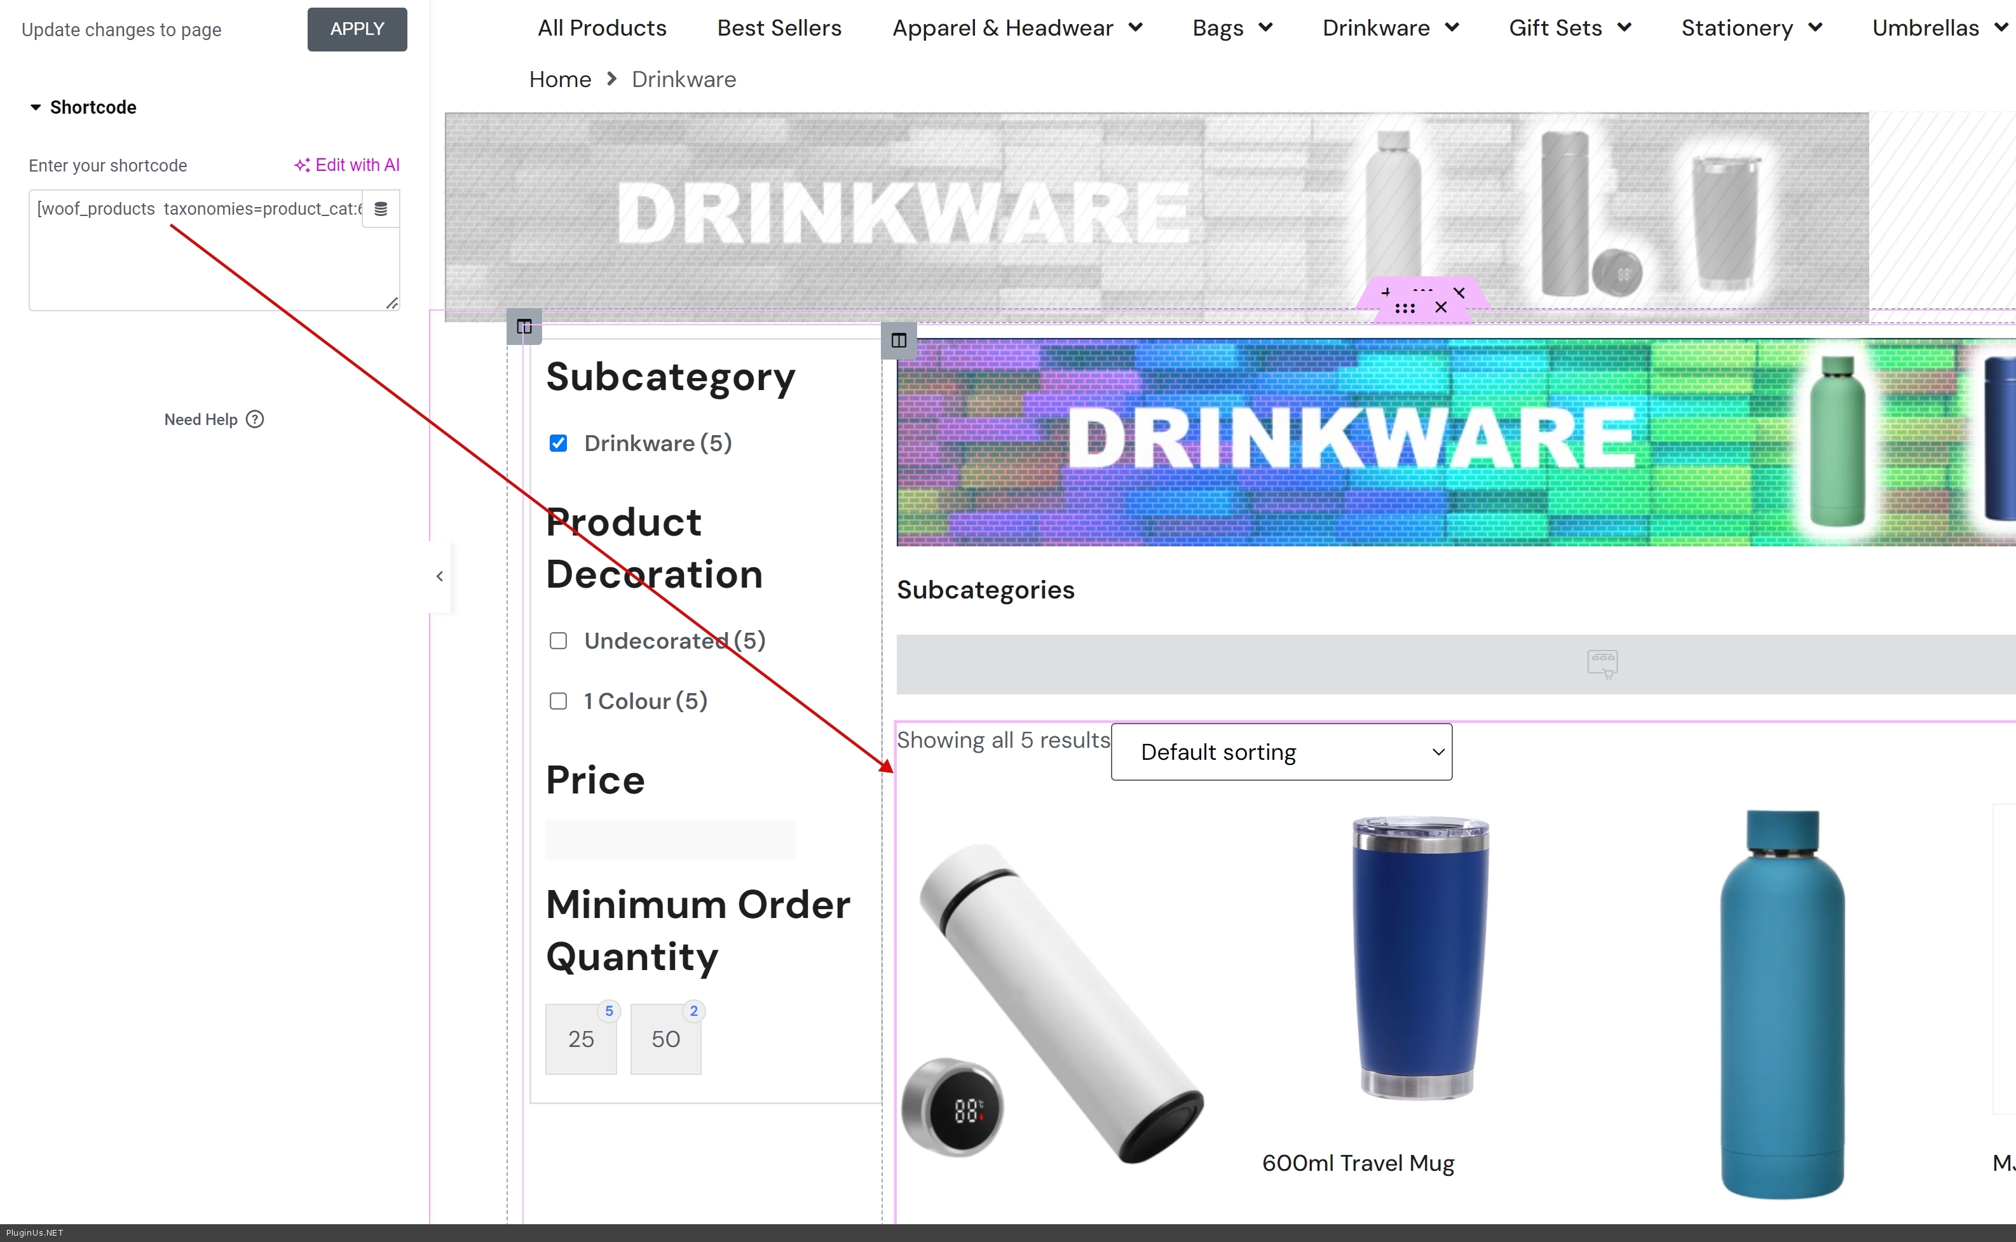Click the dynamic tags database icon
The height and width of the screenshot is (1242, 2016).
coord(380,208)
